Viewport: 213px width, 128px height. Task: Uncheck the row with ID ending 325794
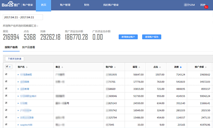click(6, 117)
